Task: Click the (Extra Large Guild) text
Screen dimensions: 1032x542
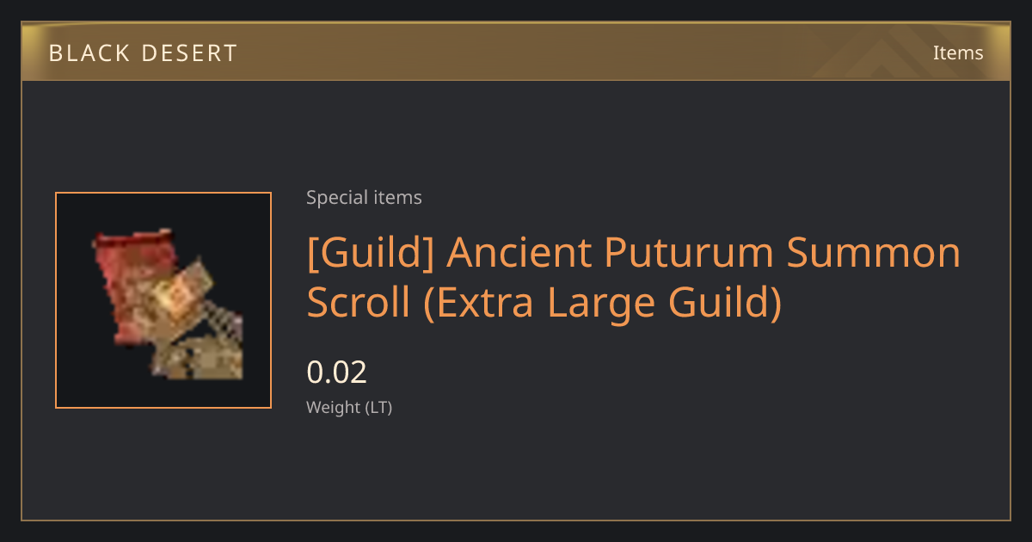Action: (x=602, y=302)
